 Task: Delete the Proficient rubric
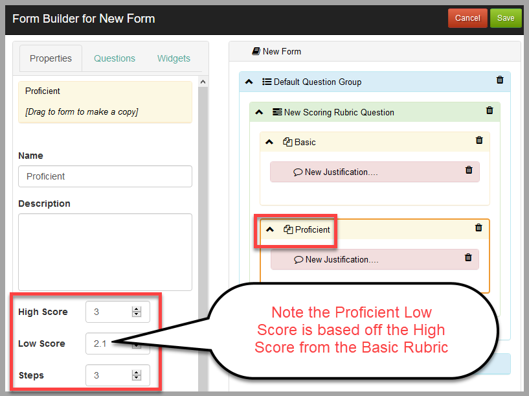(478, 228)
